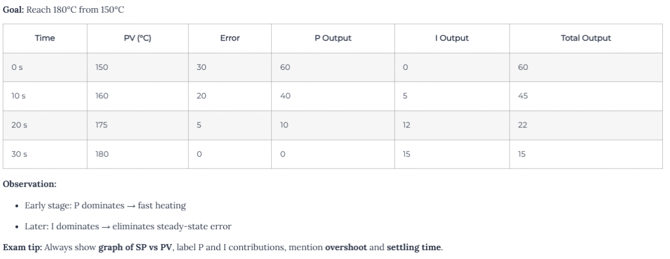Viewport: 670px width, 259px height.
Task: Click the 20 s time cell
Action: point(19,125)
